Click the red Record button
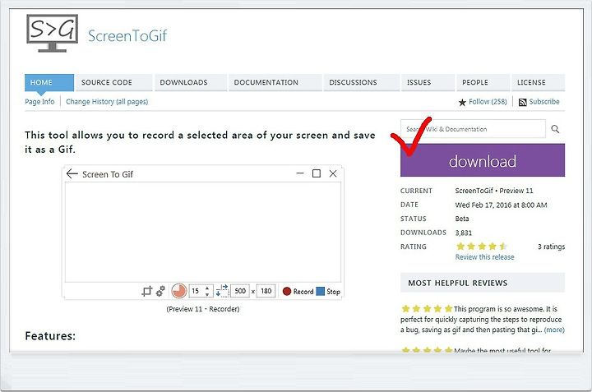 pyautogui.click(x=298, y=291)
